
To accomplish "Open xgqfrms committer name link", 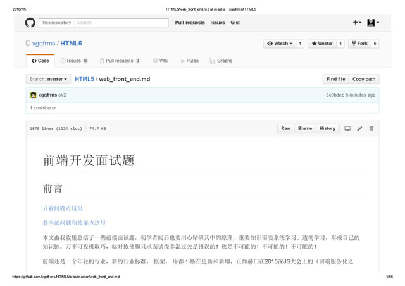I will point(48,95).
